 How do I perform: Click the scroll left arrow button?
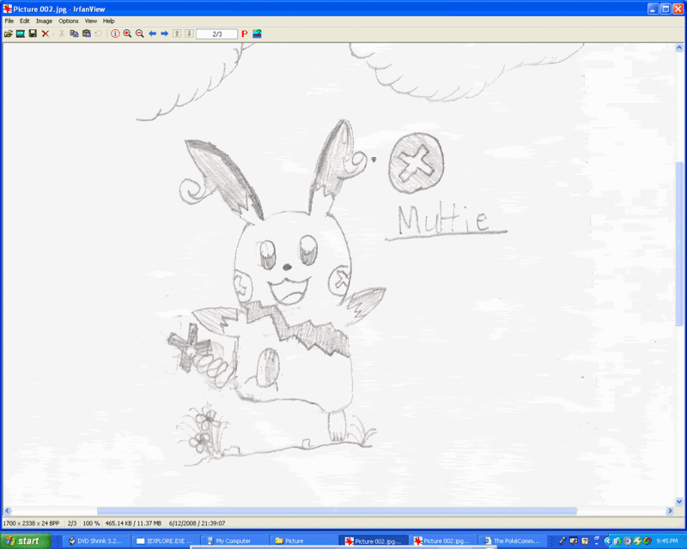(7, 510)
